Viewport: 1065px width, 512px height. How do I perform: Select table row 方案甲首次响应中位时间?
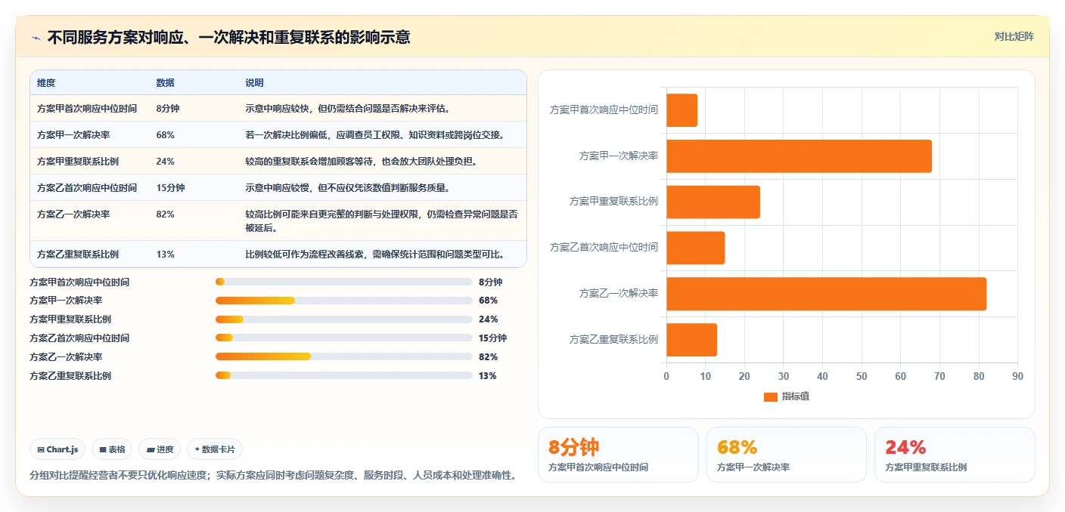(278, 108)
